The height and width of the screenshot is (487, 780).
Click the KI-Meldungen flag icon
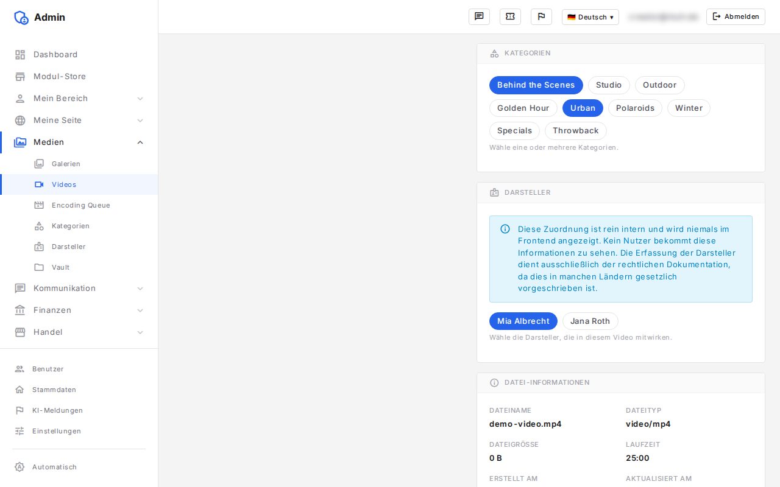click(19, 410)
